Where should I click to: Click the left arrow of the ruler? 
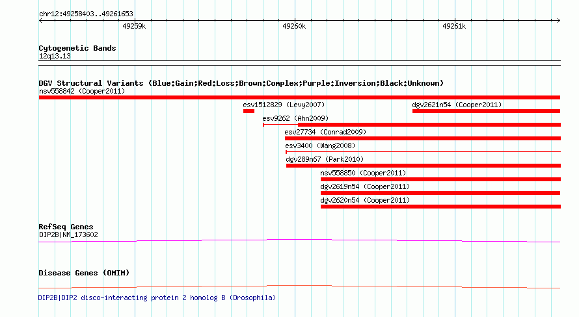[x=40, y=20]
